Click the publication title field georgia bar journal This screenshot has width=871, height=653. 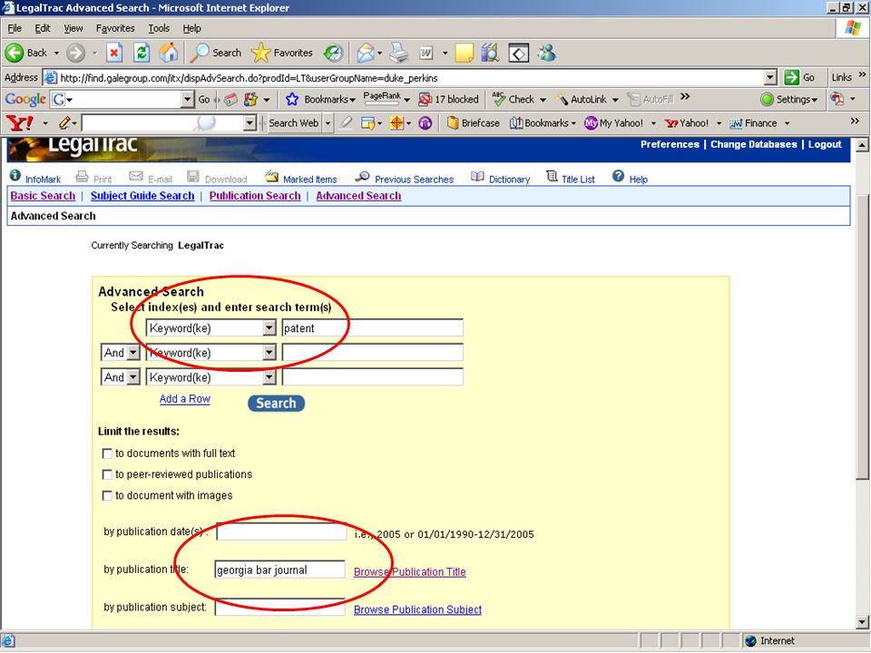click(280, 570)
